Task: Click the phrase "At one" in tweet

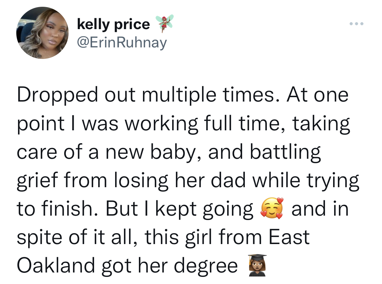Action: point(317,95)
